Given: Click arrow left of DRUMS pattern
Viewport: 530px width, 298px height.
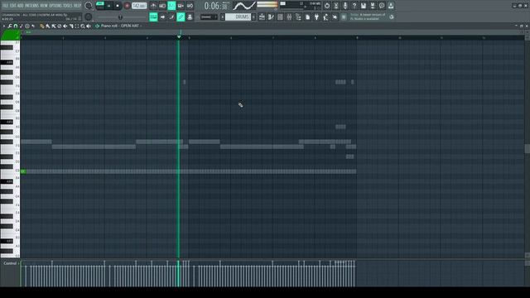Looking at the screenshot, I should [x=223, y=17].
